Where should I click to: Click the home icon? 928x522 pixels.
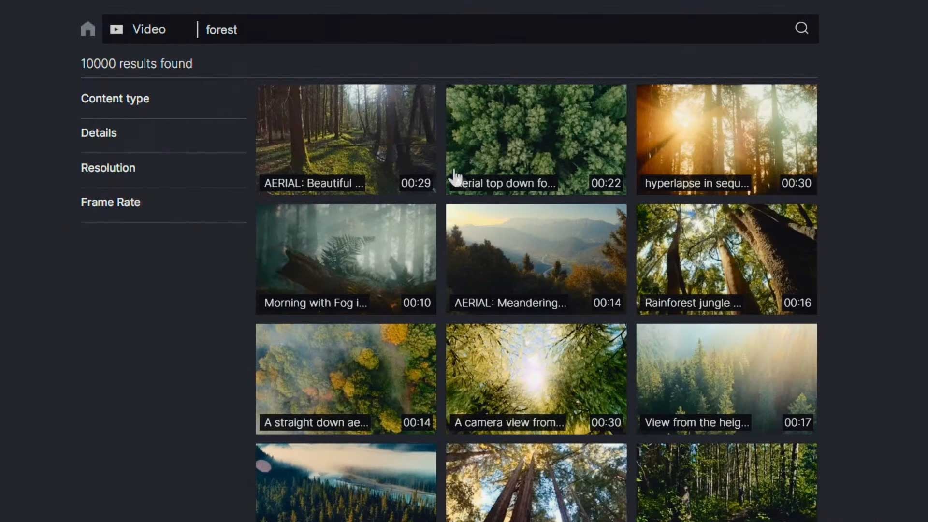87,29
